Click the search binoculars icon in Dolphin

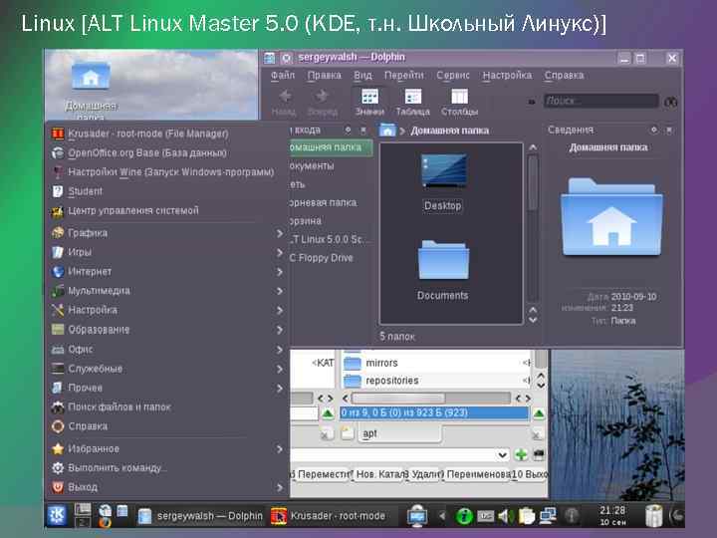tap(670, 102)
